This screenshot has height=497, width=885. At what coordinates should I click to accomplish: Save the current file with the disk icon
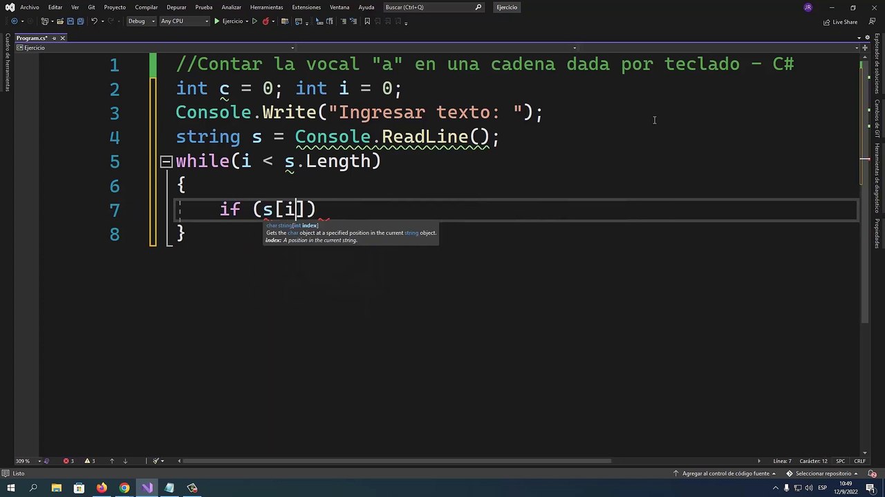click(x=71, y=21)
